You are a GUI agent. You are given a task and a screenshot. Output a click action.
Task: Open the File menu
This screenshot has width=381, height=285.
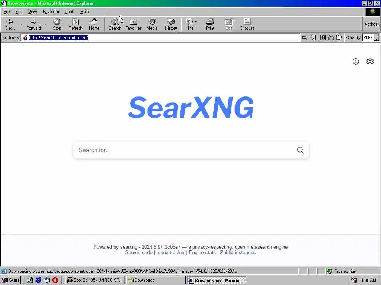(7, 12)
